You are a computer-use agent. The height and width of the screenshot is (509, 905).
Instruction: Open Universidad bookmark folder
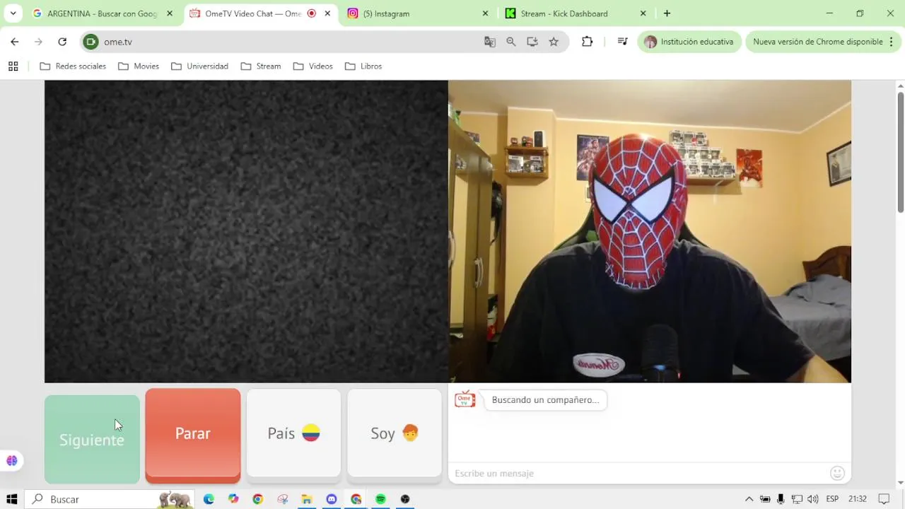pyautogui.click(x=199, y=66)
